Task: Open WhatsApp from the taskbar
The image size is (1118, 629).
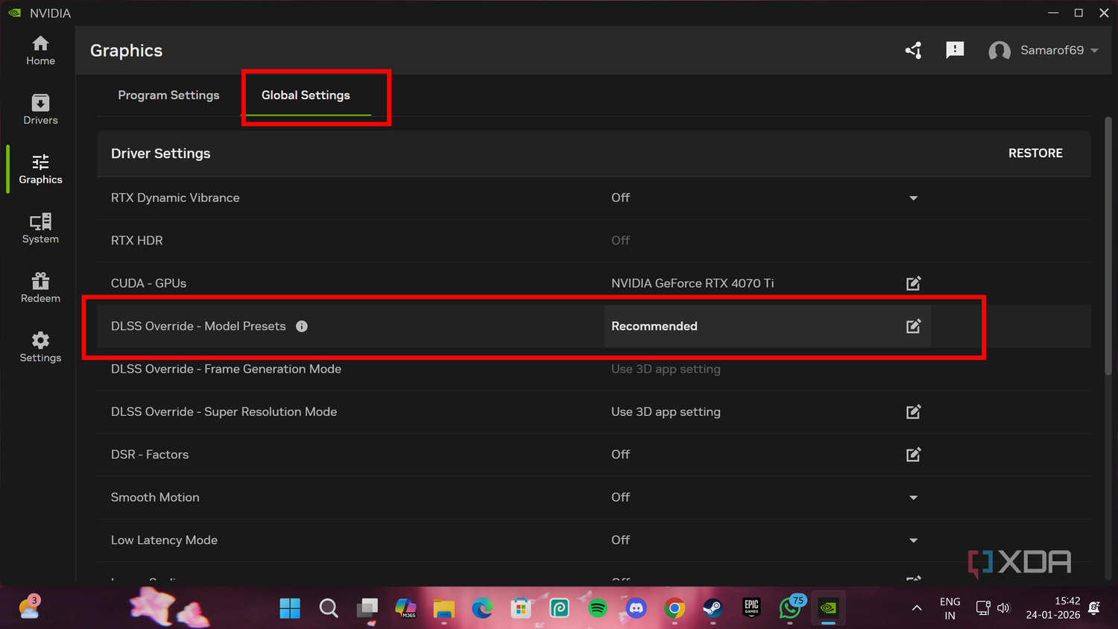Action: pos(790,608)
